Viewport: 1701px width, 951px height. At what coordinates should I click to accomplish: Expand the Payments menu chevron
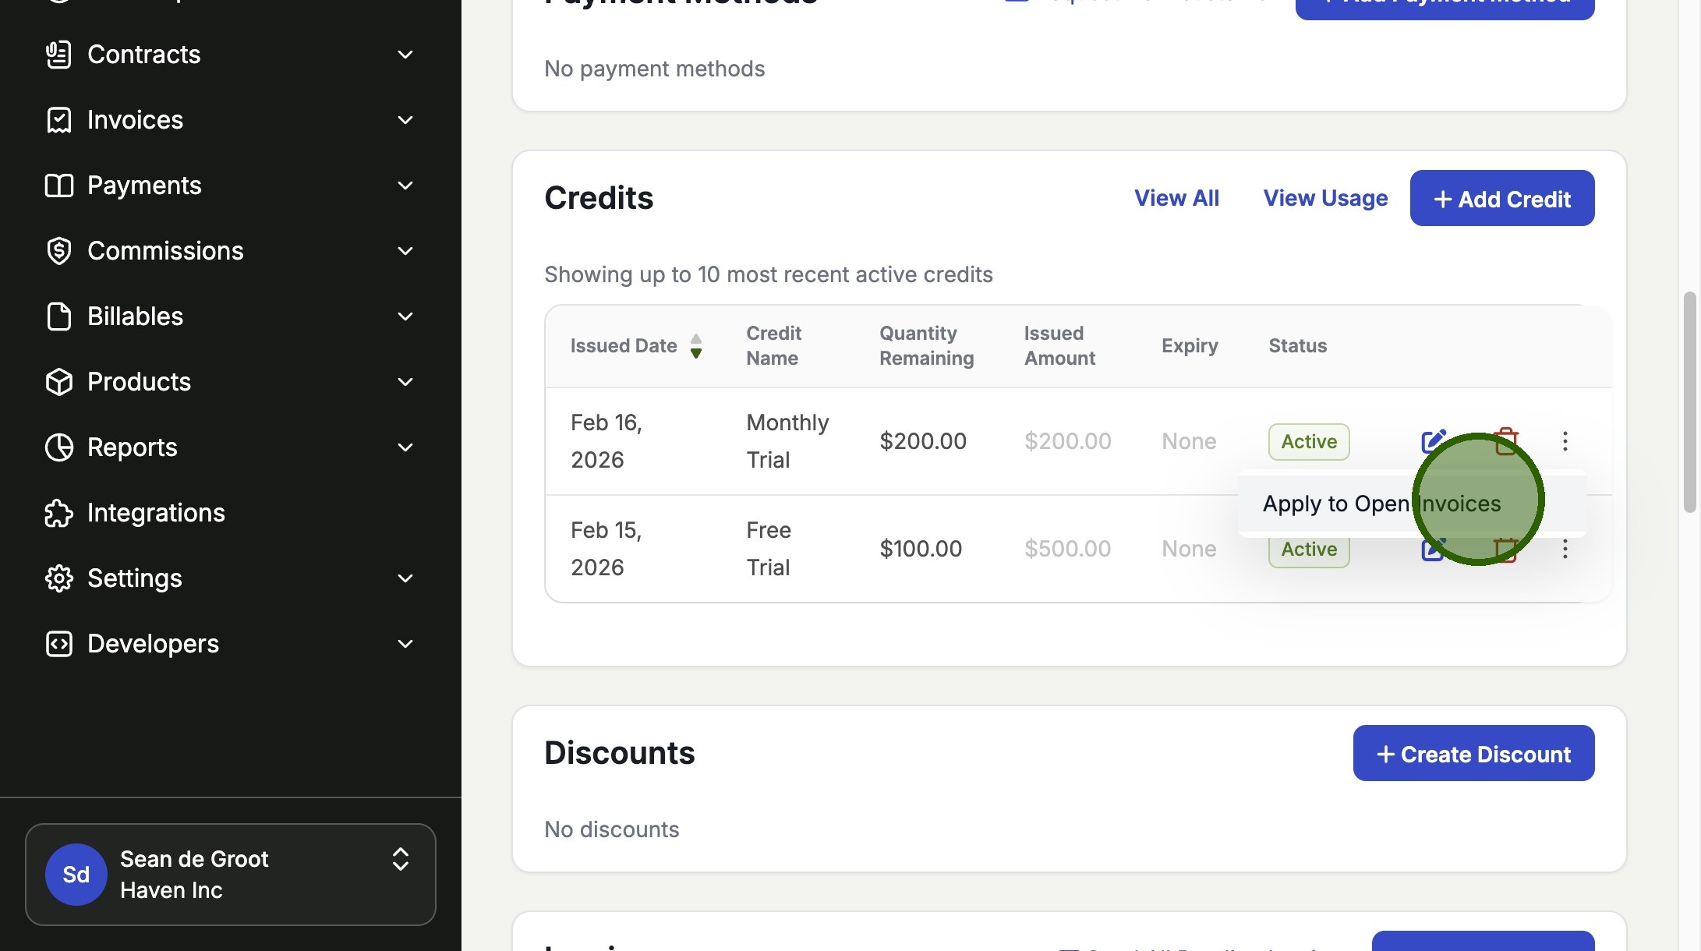(405, 186)
